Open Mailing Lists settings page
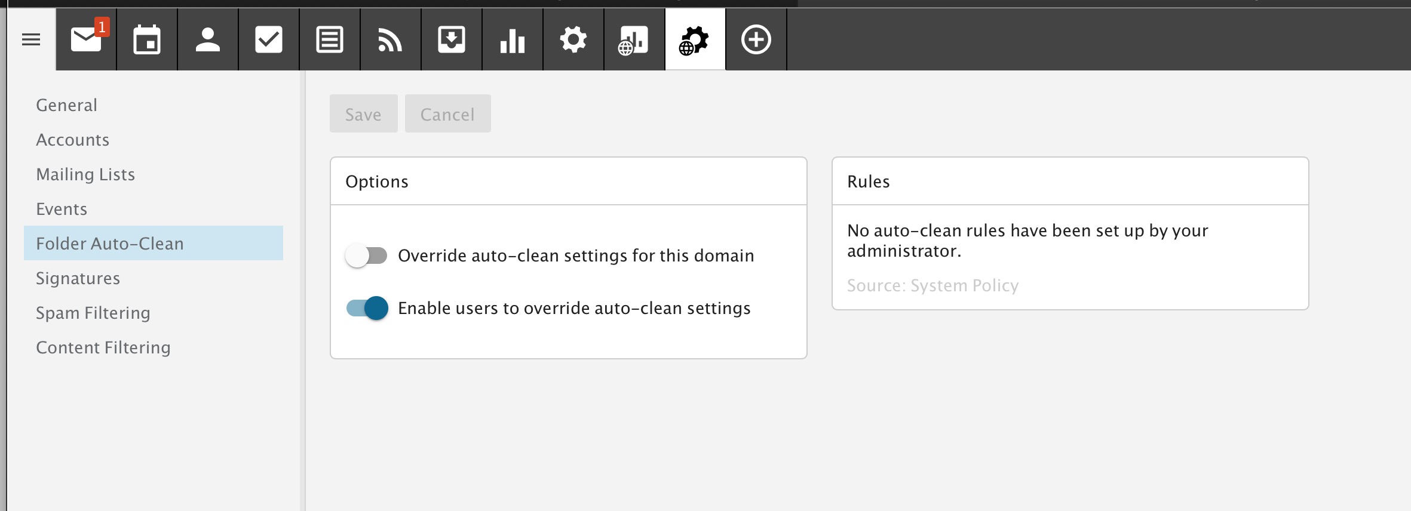This screenshot has width=1411, height=511. point(85,174)
